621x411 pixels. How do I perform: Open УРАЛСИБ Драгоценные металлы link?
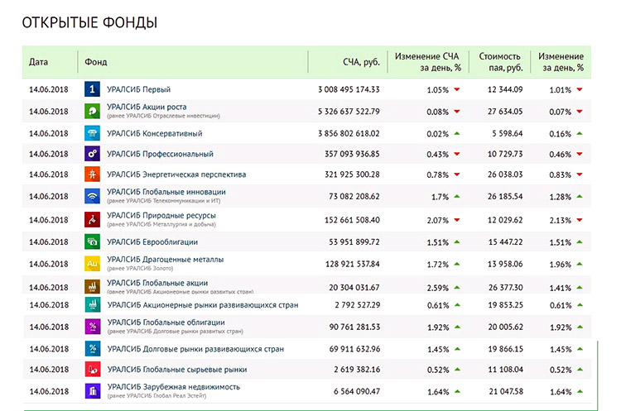click(165, 260)
